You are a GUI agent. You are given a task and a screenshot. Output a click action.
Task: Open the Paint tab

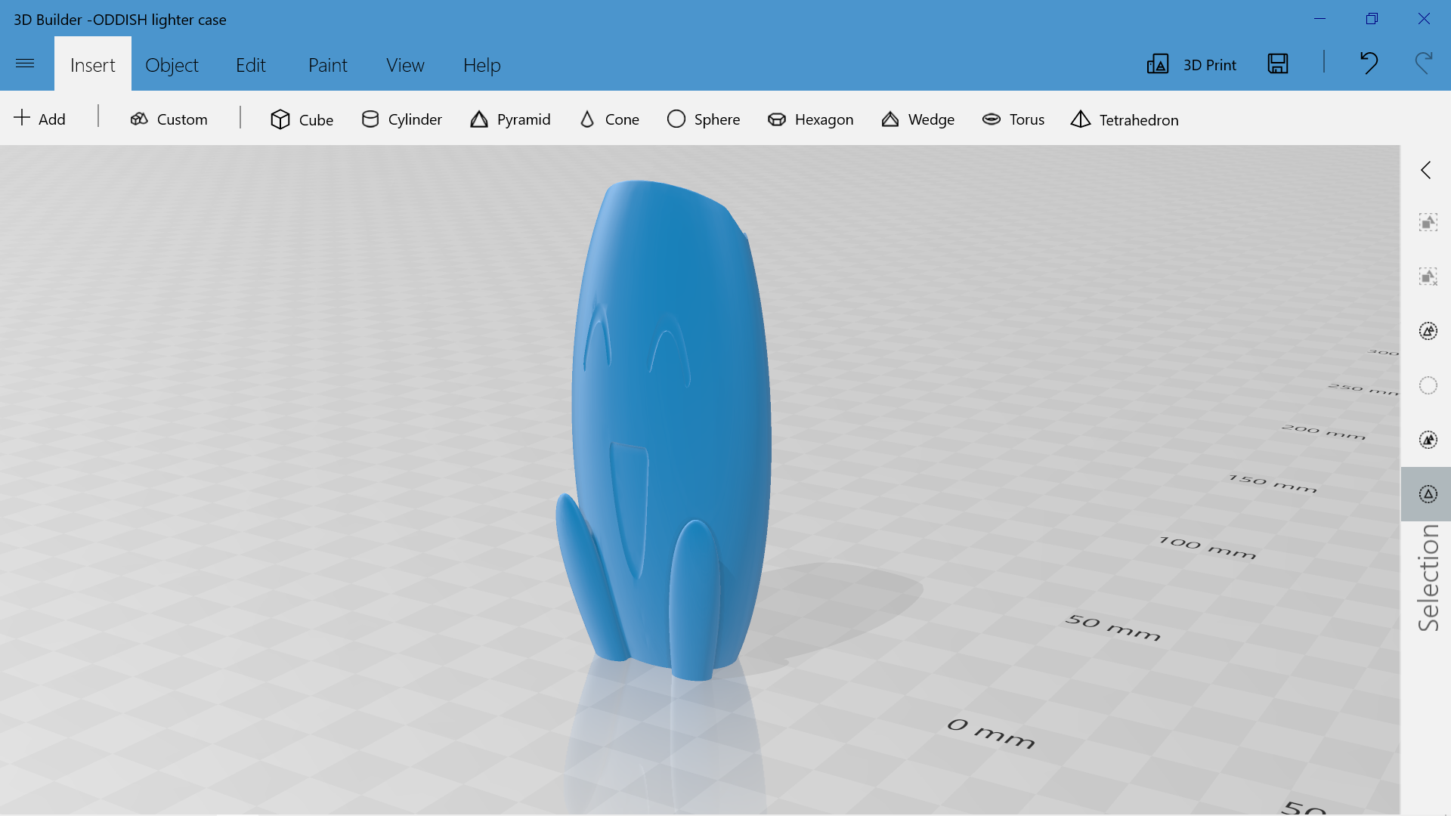327,65
